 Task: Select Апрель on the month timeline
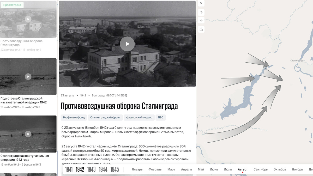point(186,169)
